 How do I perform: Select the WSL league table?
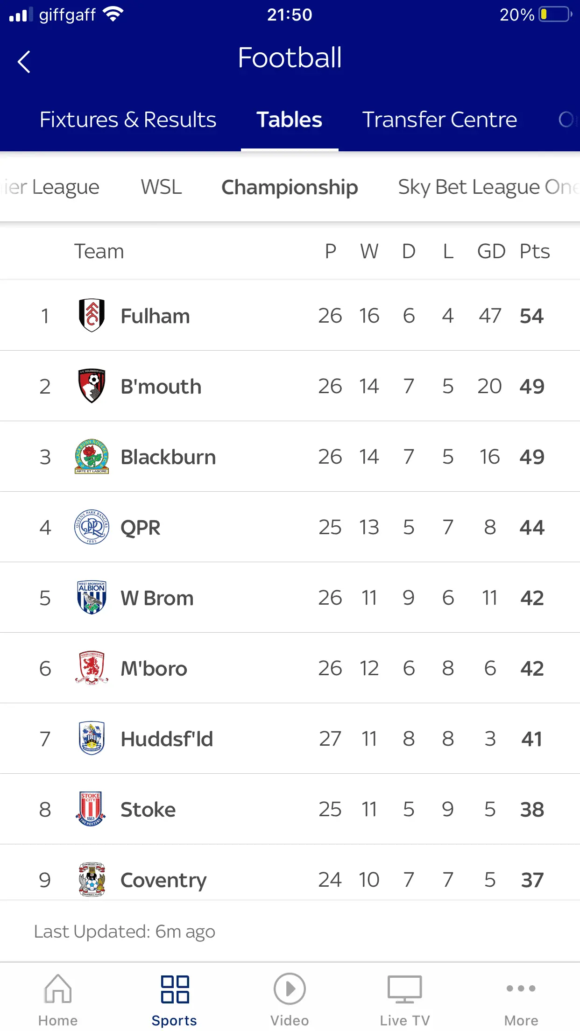[x=161, y=187]
